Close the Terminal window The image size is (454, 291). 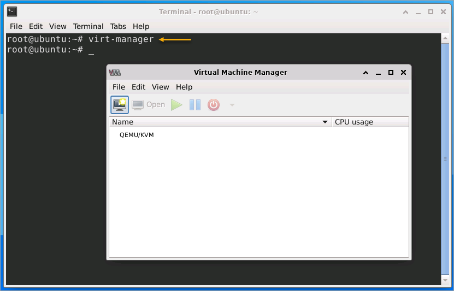[x=443, y=11]
